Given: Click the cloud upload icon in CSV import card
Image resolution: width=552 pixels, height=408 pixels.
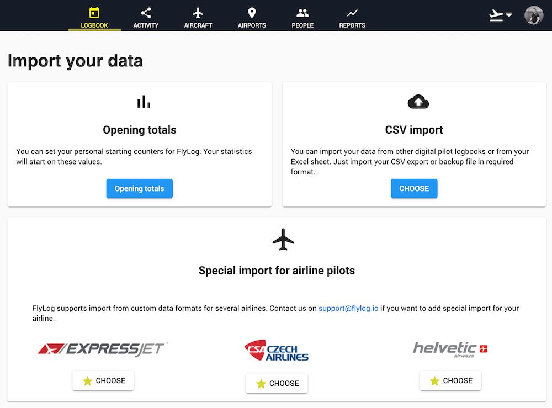Looking at the screenshot, I should pyautogui.click(x=418, y=101).
